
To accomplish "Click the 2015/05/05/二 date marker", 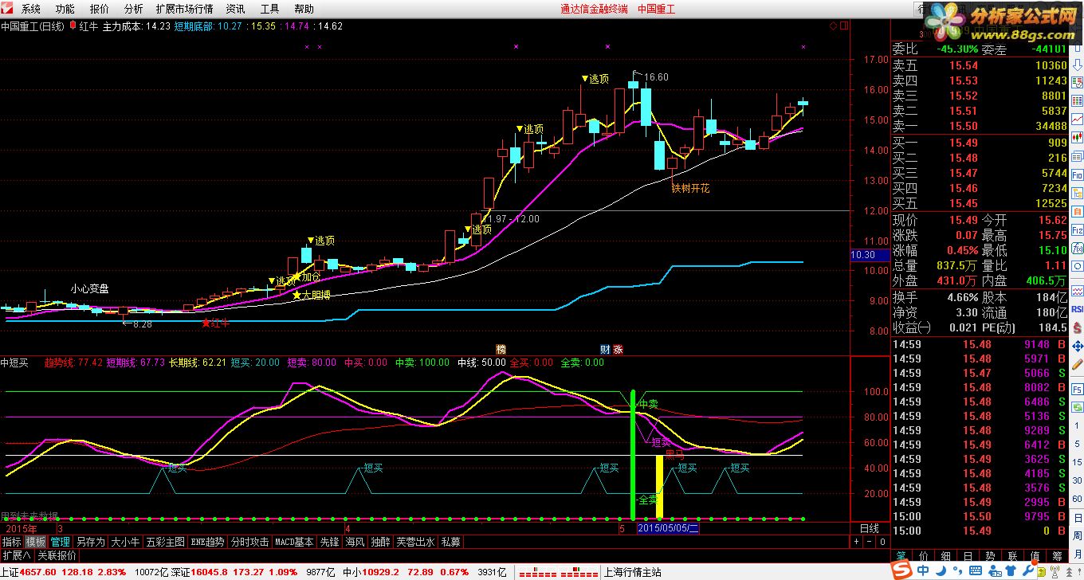I will coord(667,528).
